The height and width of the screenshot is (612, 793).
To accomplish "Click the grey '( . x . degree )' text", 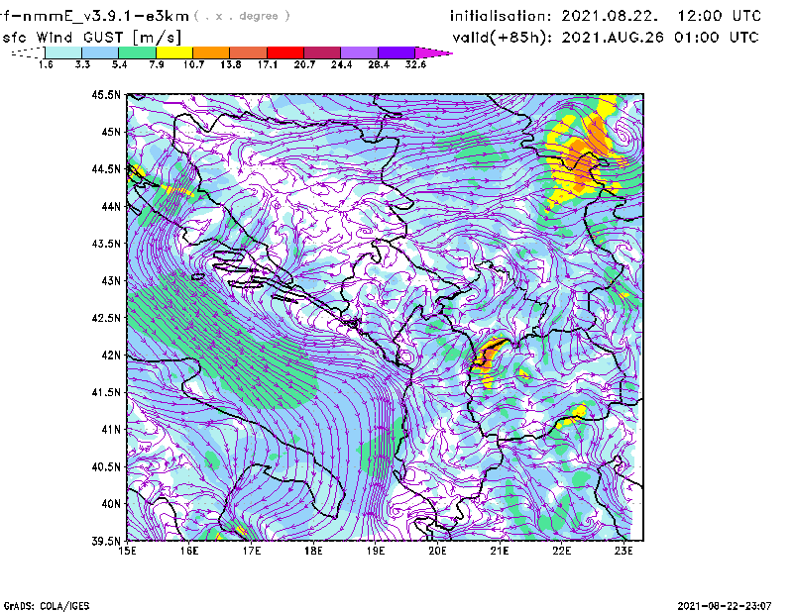I will [x=242, y=16].
